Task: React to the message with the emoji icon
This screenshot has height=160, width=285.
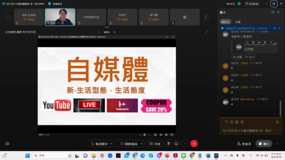Action: pos(253,42)
